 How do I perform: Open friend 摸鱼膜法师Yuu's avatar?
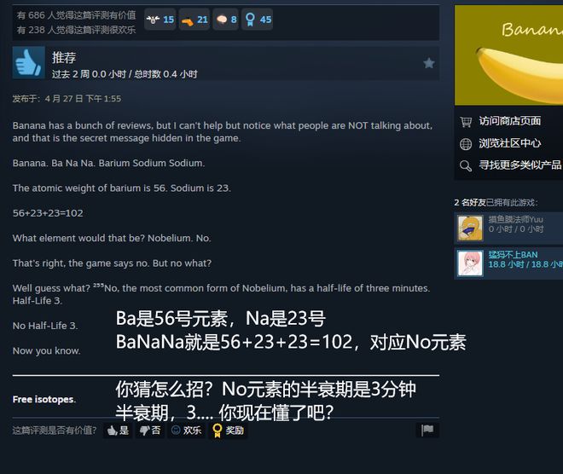(x=470, y=228)
